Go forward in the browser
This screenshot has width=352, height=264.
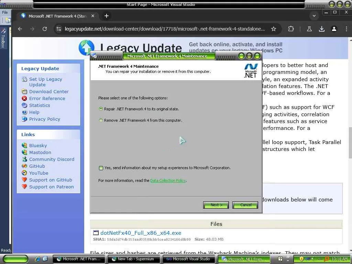point(32,29)
